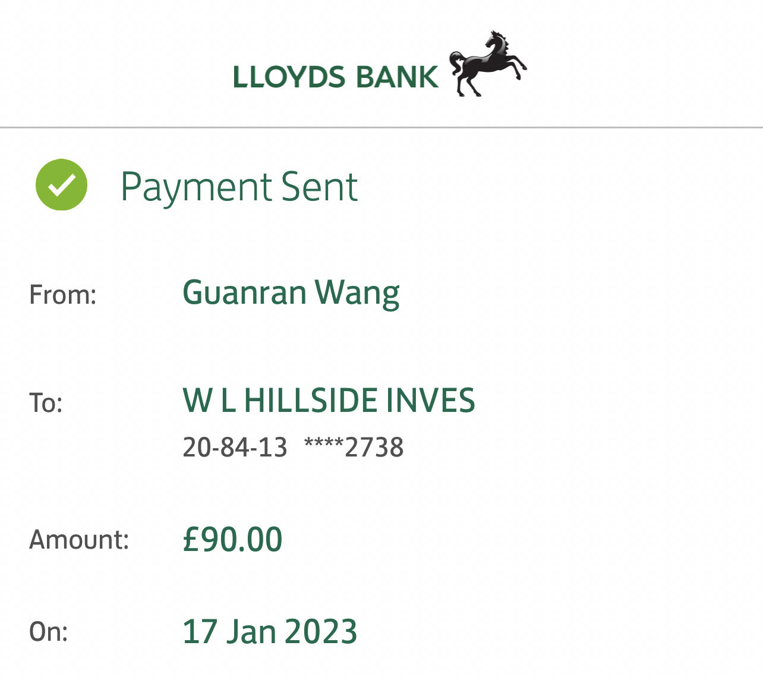Click the word BANK in the header
The height and width of the screenshot is (677, 763).
point(396,77)
